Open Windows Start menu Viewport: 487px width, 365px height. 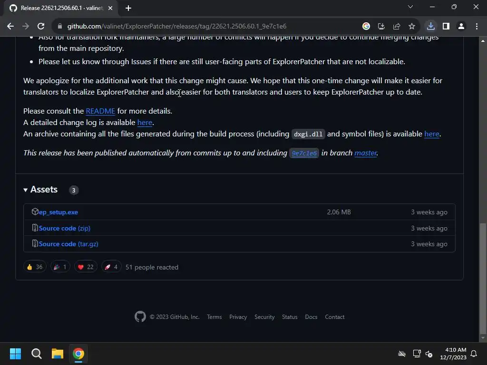(15, 354)
